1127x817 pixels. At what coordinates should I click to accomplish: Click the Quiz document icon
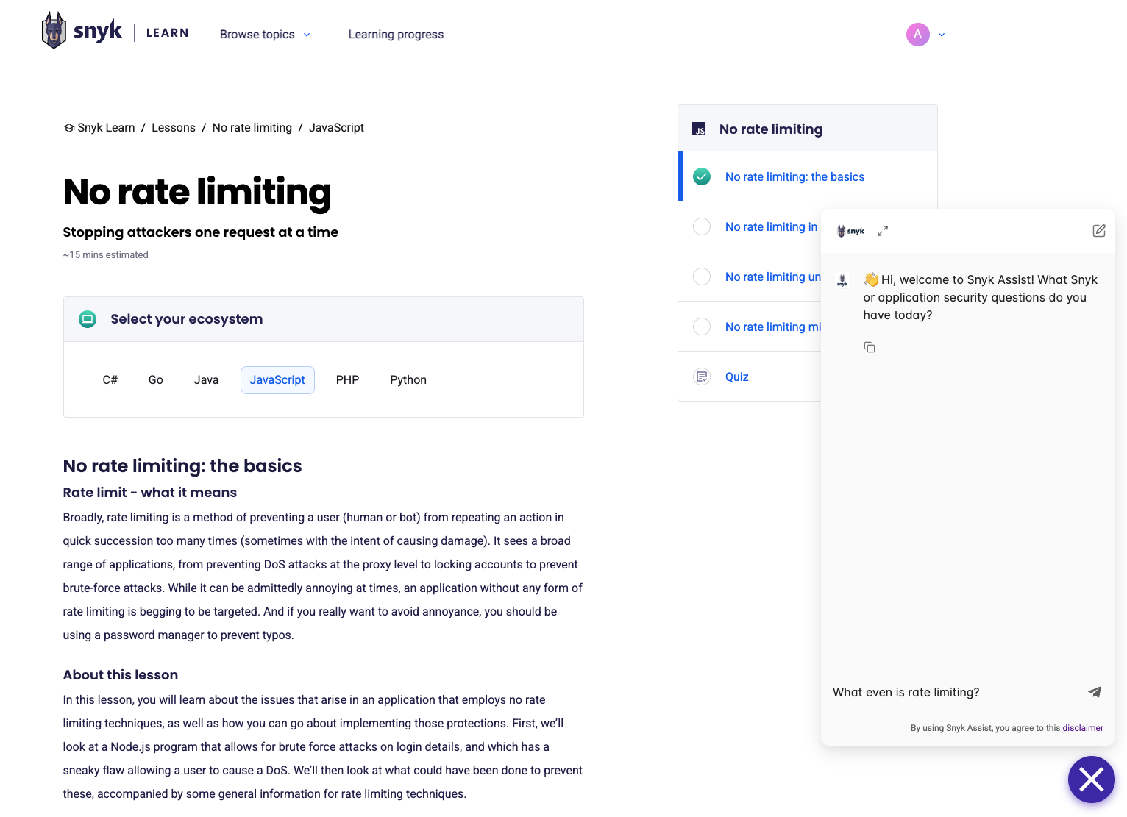(702, 377)
